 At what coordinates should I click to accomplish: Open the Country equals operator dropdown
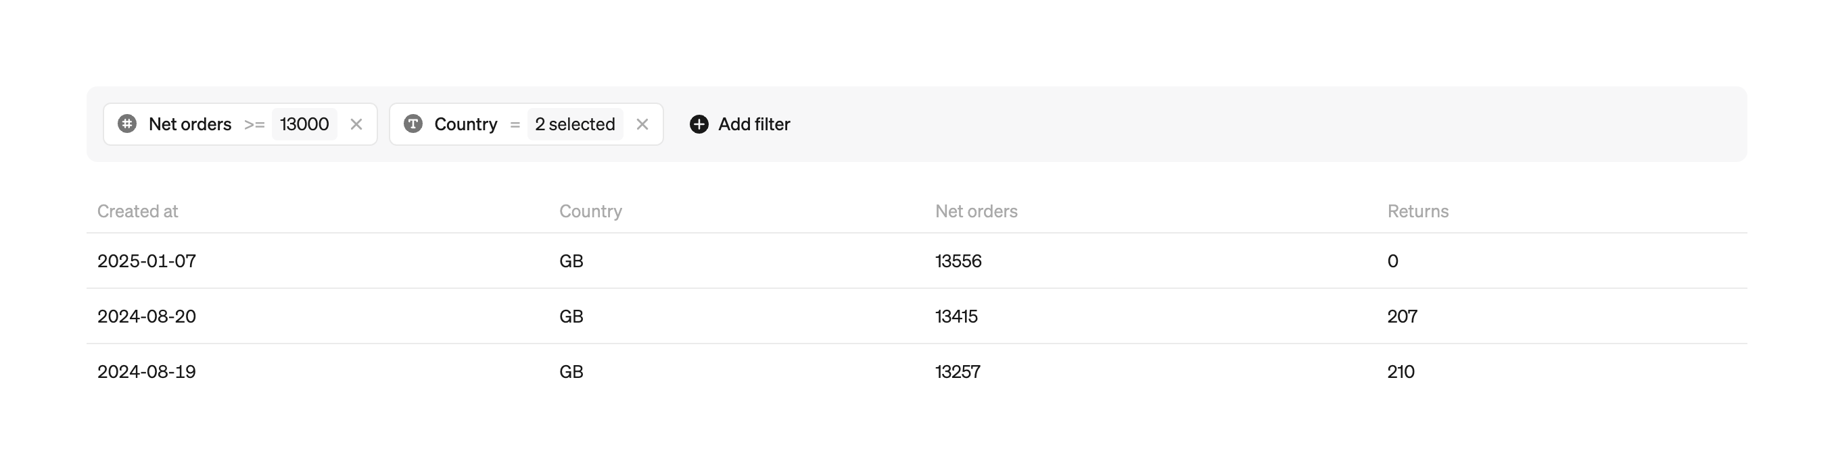515,124
